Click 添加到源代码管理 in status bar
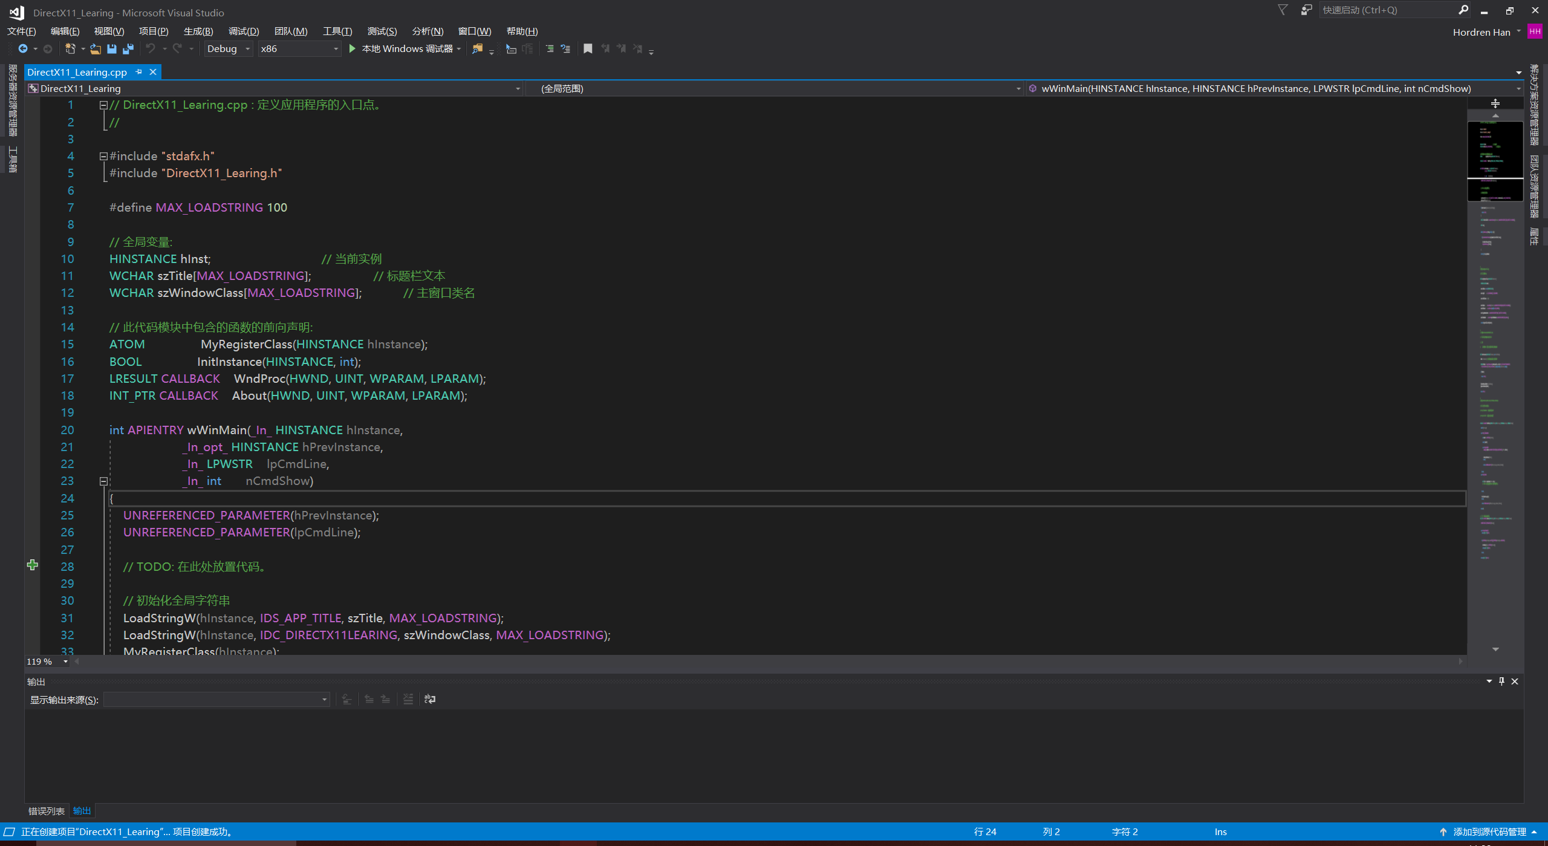1548x846 pixels. pos(1489,832)
